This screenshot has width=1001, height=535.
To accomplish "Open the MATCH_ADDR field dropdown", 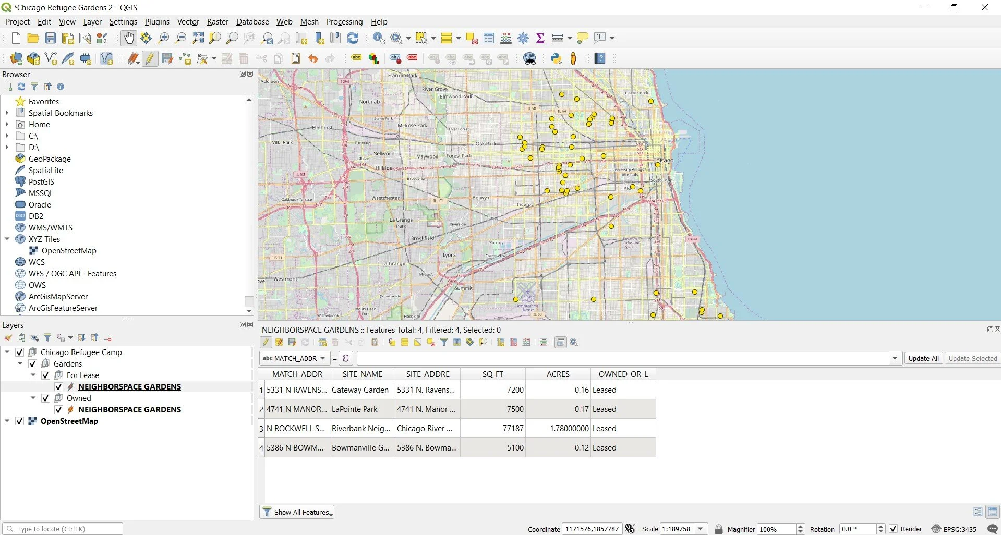I will pos(295,358).
